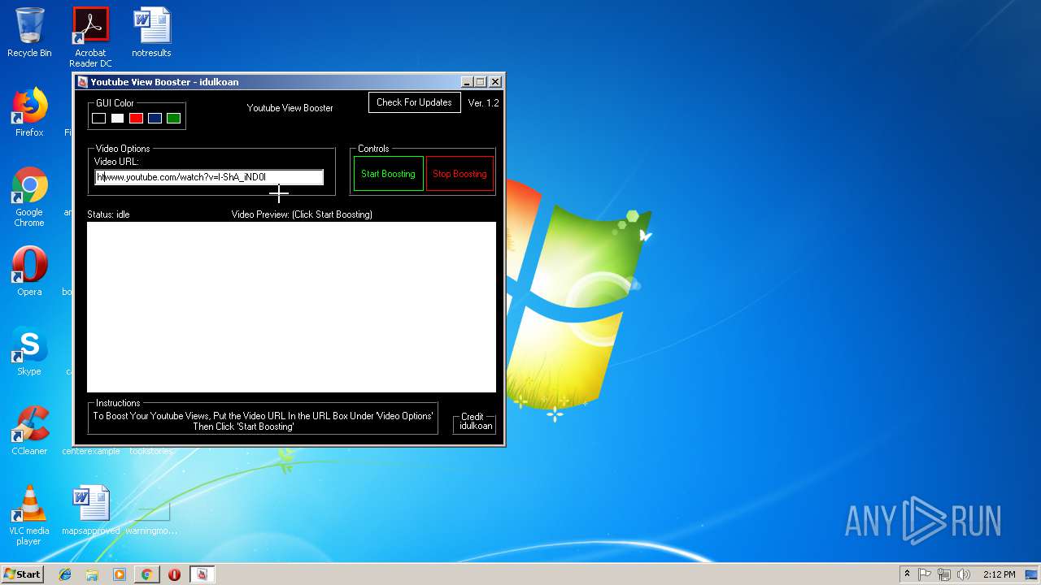The height and width of the screenshot is (585, 1041).
Task: Open the mapsapproved Word document icon
Action: (x=90, y=510)
